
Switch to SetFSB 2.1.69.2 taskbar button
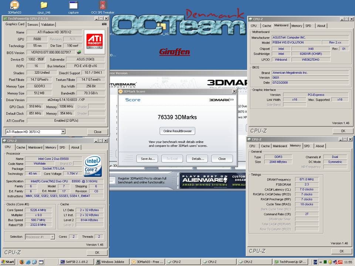(76, 262)
